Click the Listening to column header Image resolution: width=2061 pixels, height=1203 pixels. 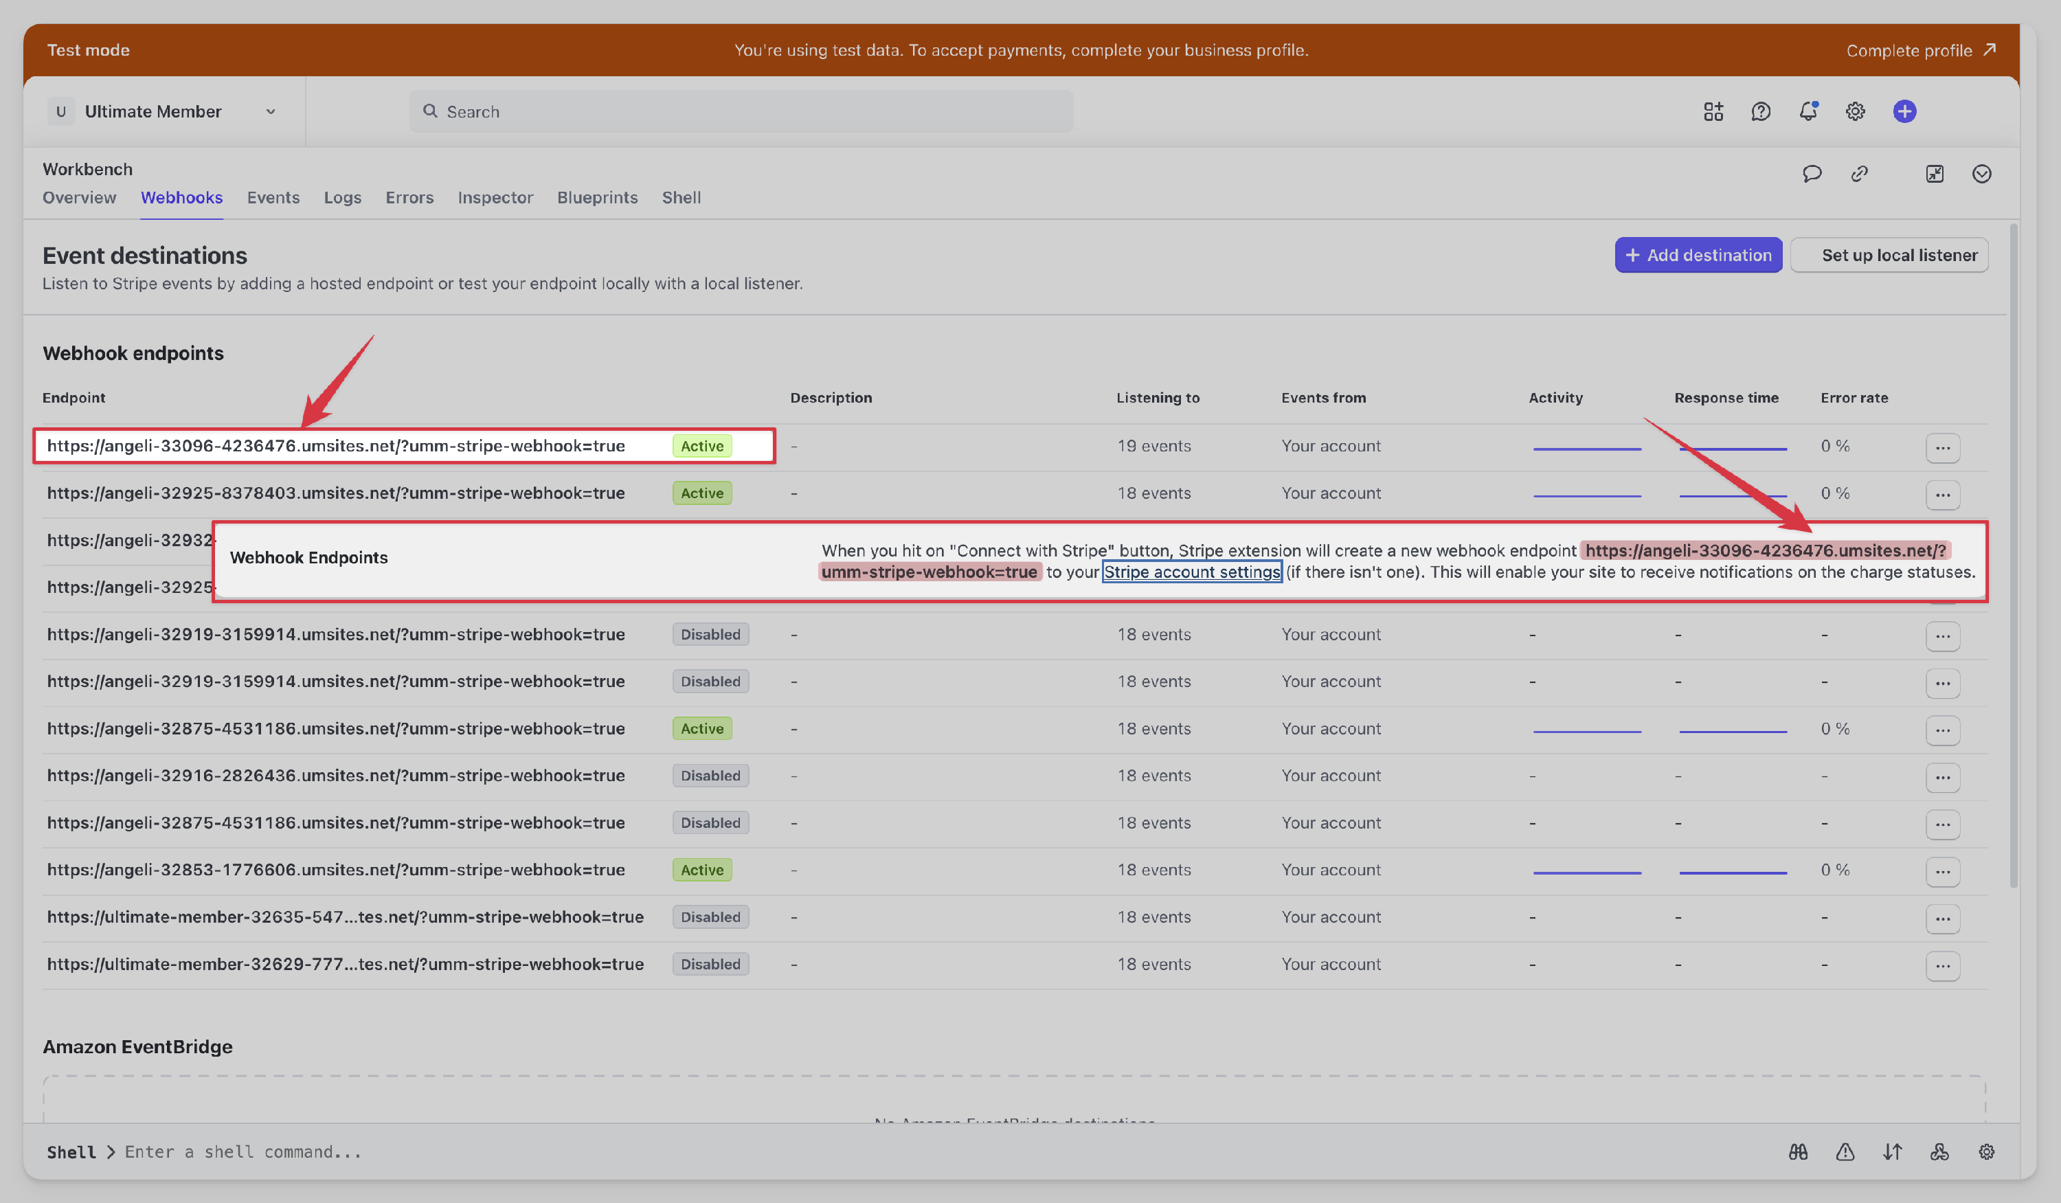pyautogui.click(x=1158, y=398)
